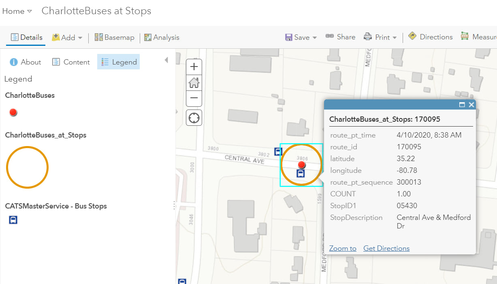The width and height of the screenshot is (497, 284).
Task: Find my location on map
Action: [x=194, y=118]
